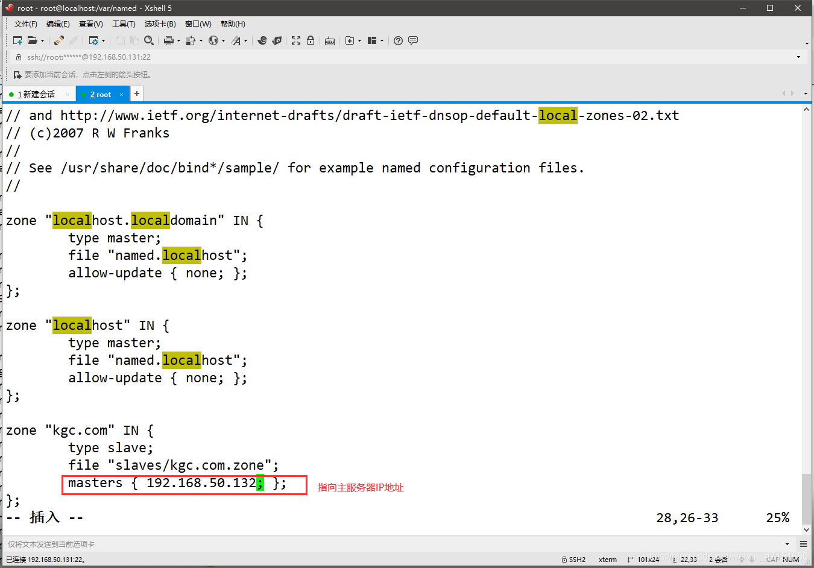Click the layout panes icon
Viewport: 814px width, 568px height.
coord(372,40)
